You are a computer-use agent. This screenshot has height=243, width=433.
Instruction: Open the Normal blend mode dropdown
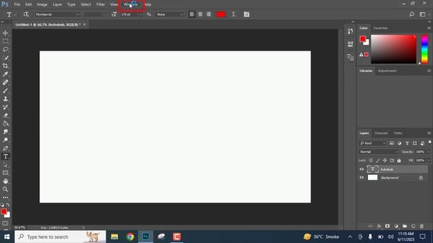pyautogui.click(x=379, y=152)
